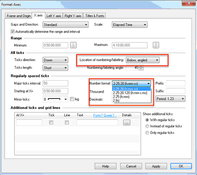Switch to Left Y axis tab

tap(54, 16)
